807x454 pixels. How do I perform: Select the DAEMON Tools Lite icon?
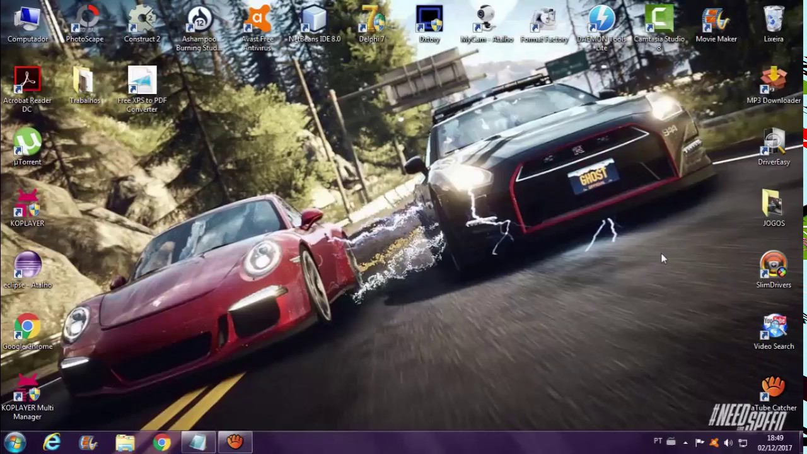click(x=601, y=28)
